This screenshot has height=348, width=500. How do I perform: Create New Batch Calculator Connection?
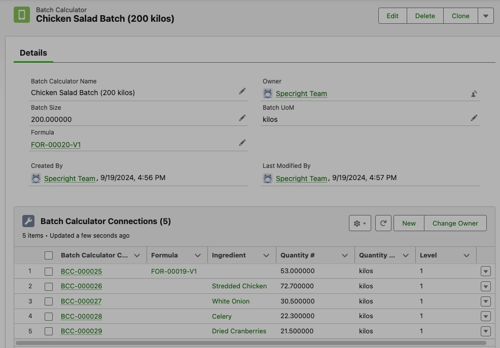409,223
